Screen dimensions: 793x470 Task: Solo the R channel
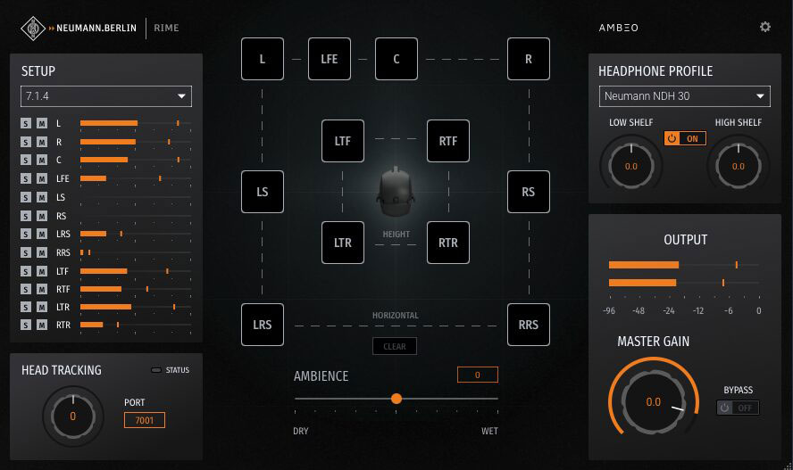[x=26, y=142]
